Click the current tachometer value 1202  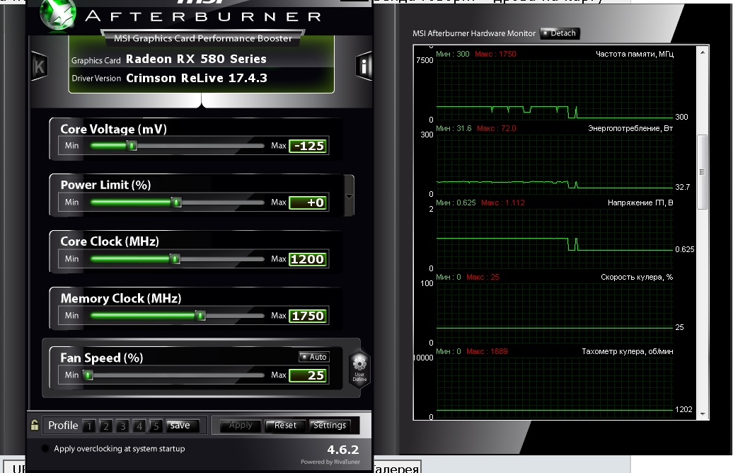click(683, 409)
